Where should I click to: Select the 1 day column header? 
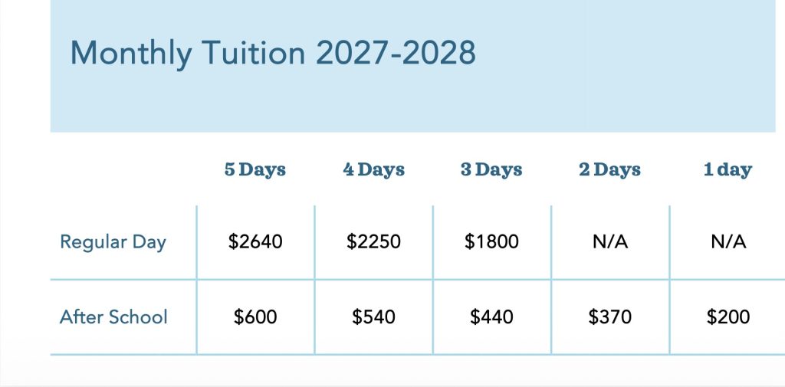(x=728, y=169)
